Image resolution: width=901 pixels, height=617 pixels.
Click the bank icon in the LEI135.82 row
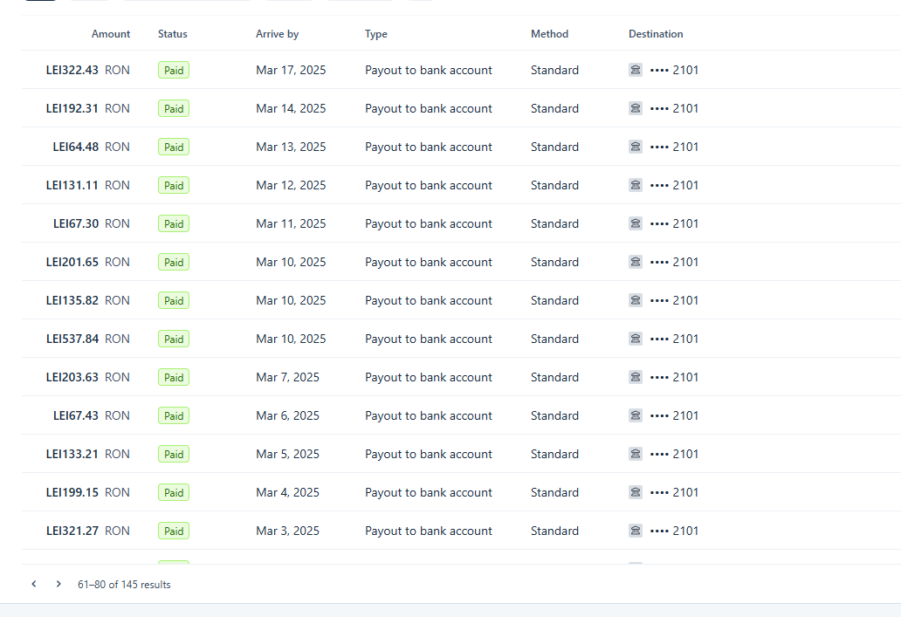pos(635,300)
